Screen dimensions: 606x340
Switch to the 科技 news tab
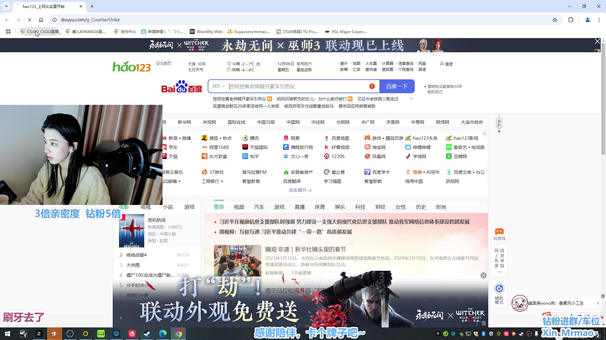click(360, 207)
